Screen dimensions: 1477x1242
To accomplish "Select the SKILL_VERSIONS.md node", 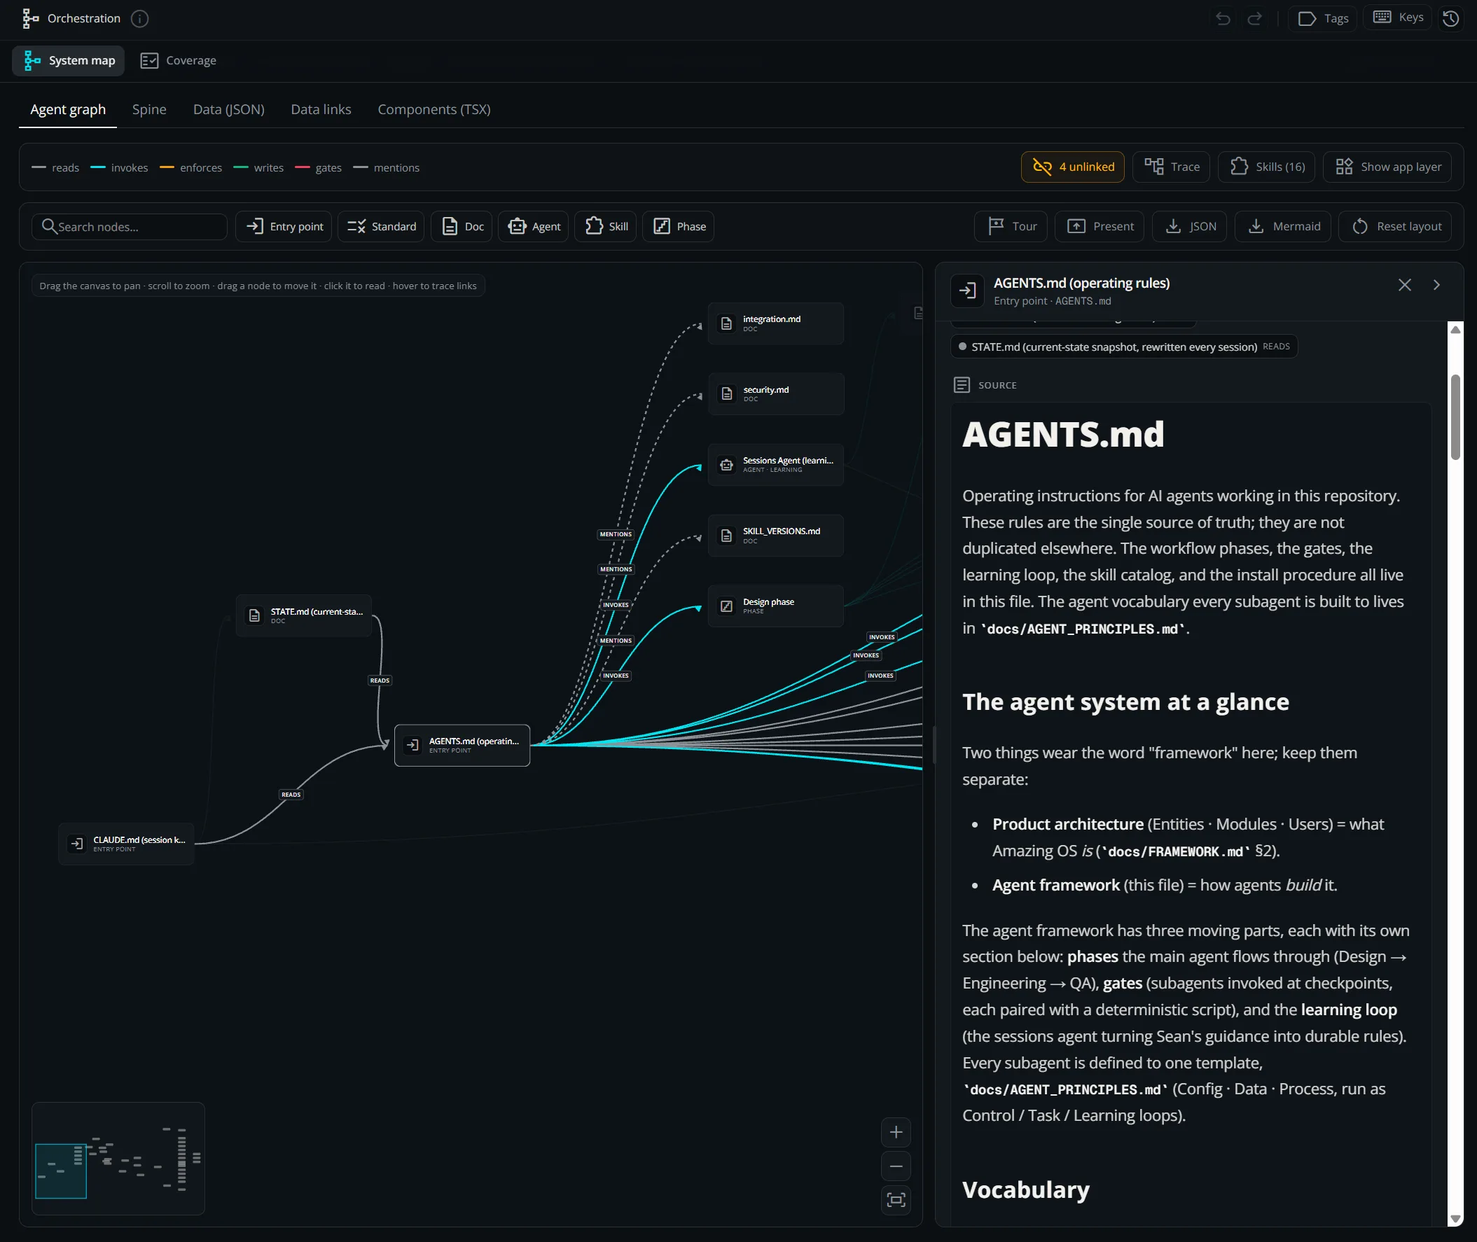I will 775,536.
